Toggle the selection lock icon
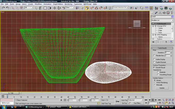This screenshot has height=109, width=175. click(x=61, y=100)
